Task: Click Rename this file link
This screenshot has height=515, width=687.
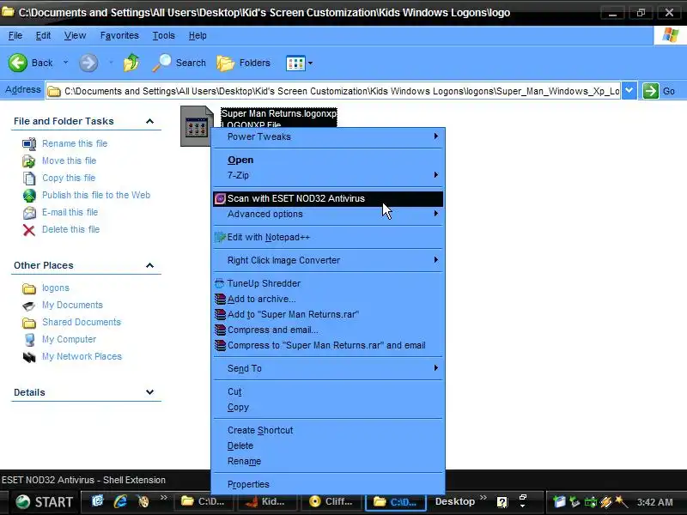Action: [75, 143]
